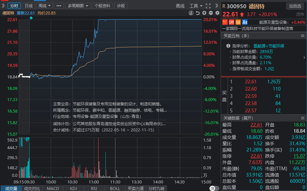Image resolution: width=307 pixels, height=191 pixels.
Task: Click the 行业地域 industry line
Action: click(97, 117)
